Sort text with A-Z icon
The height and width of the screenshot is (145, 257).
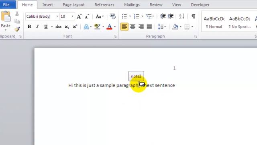[182, 16]
